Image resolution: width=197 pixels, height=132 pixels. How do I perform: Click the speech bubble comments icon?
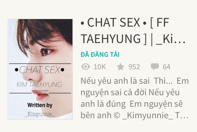[155, 67]
